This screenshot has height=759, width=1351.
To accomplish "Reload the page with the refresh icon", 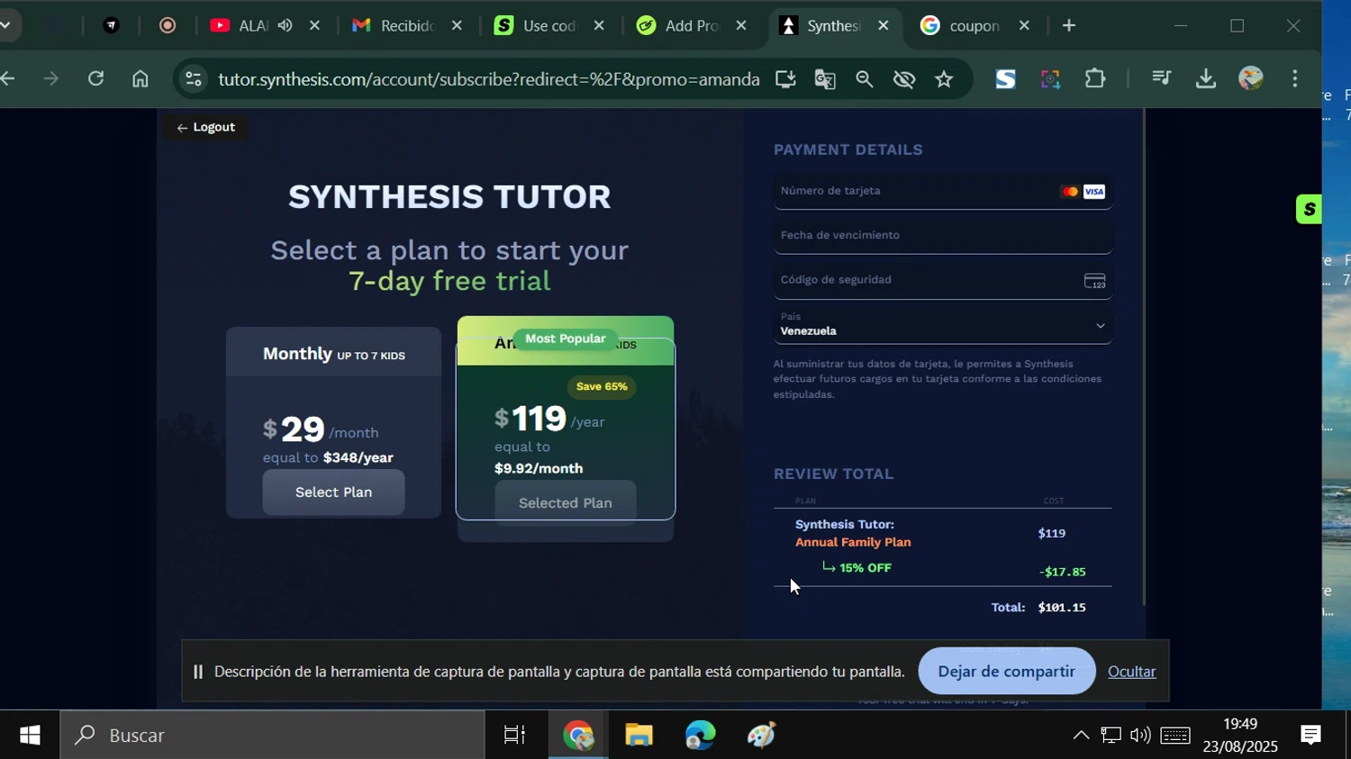I will [95, 78].
